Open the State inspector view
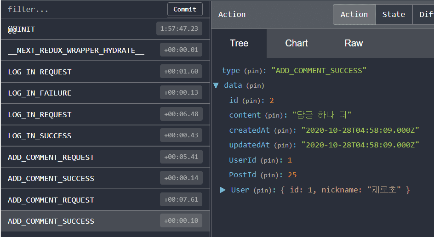 394,14
